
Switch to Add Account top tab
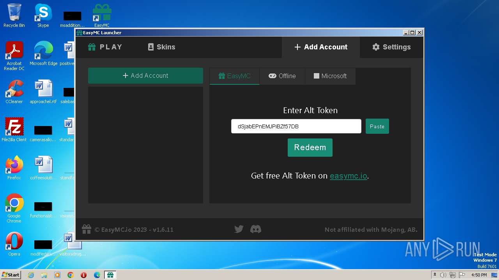coord(320,47)
